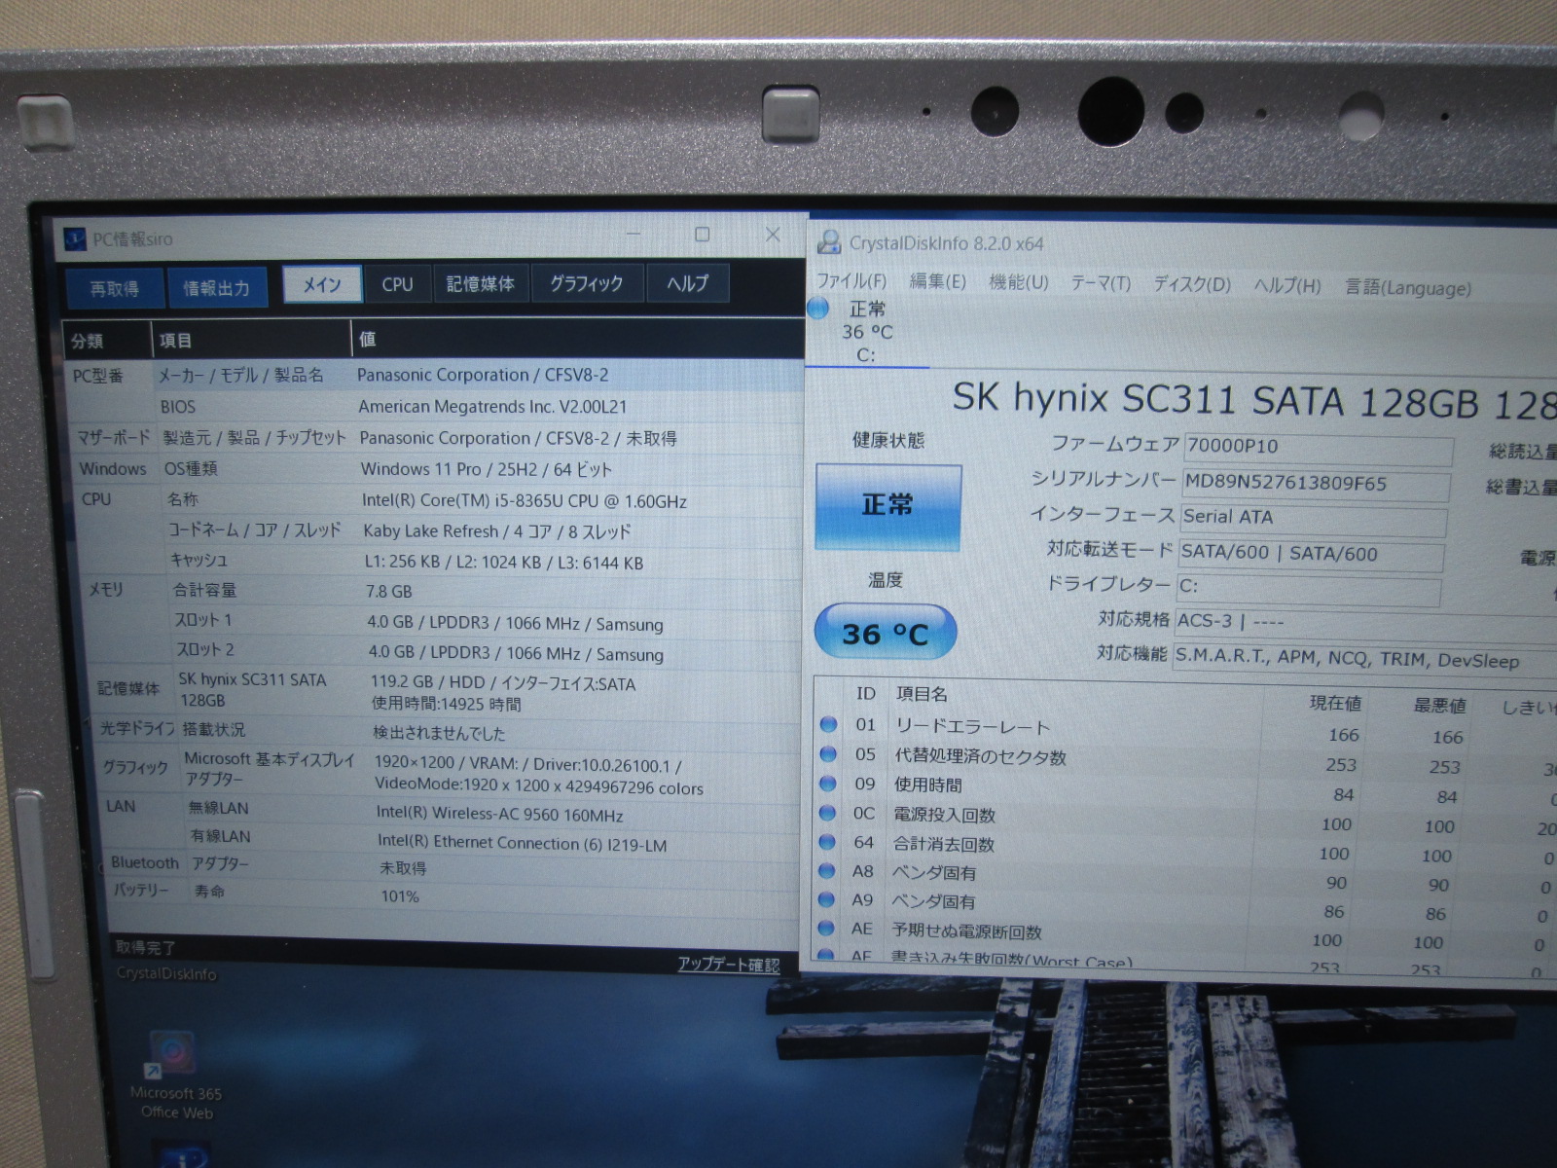Screen dimensions: 1557x1168
Task: Open the テーマ(T) menu
Action: click(1101, 283)
